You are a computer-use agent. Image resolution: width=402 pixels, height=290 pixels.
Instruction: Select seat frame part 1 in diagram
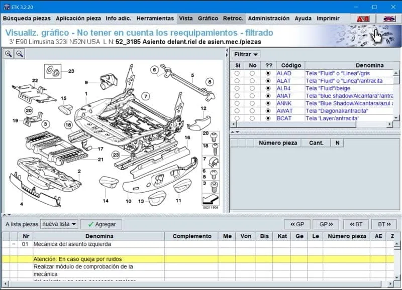[86, 94]
